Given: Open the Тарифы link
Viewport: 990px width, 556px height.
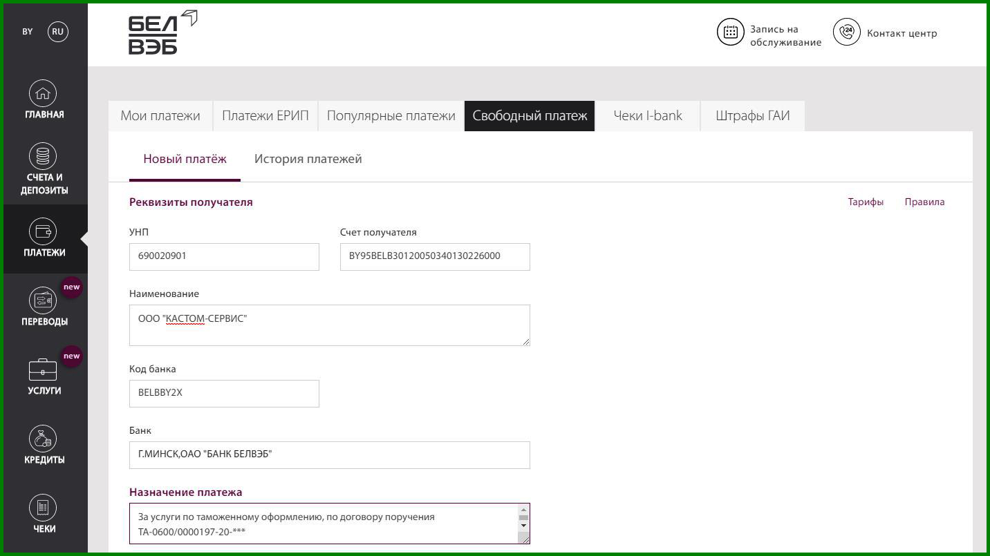Looking at the screenshot, I should point(866,202).
